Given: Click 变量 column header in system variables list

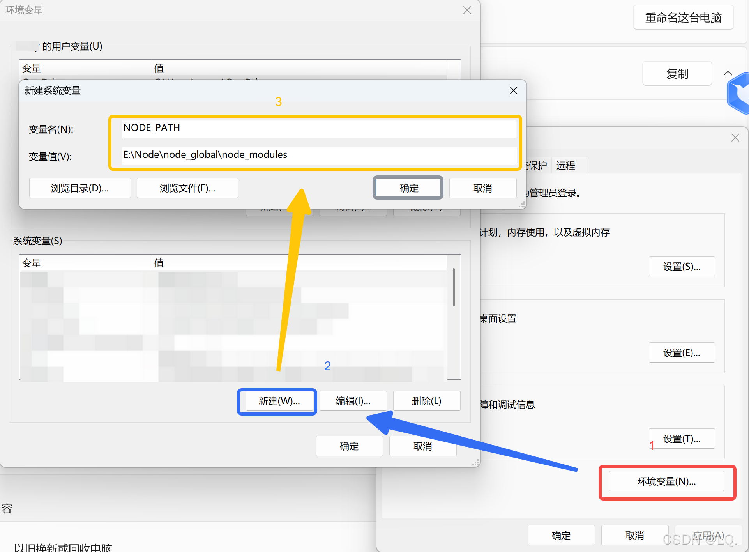Looking at the screenshot, I should (x=85, y=263).
